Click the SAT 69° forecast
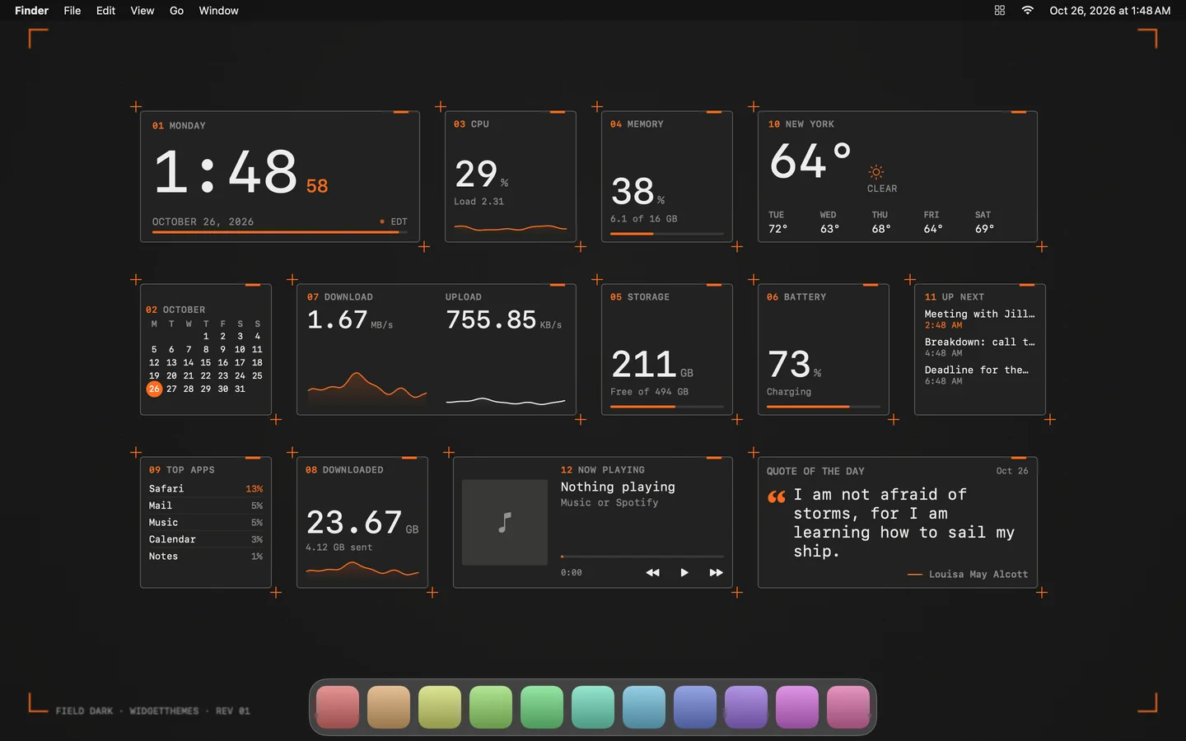This screenshot has height=741, width=1186. (x=985, y=222)
